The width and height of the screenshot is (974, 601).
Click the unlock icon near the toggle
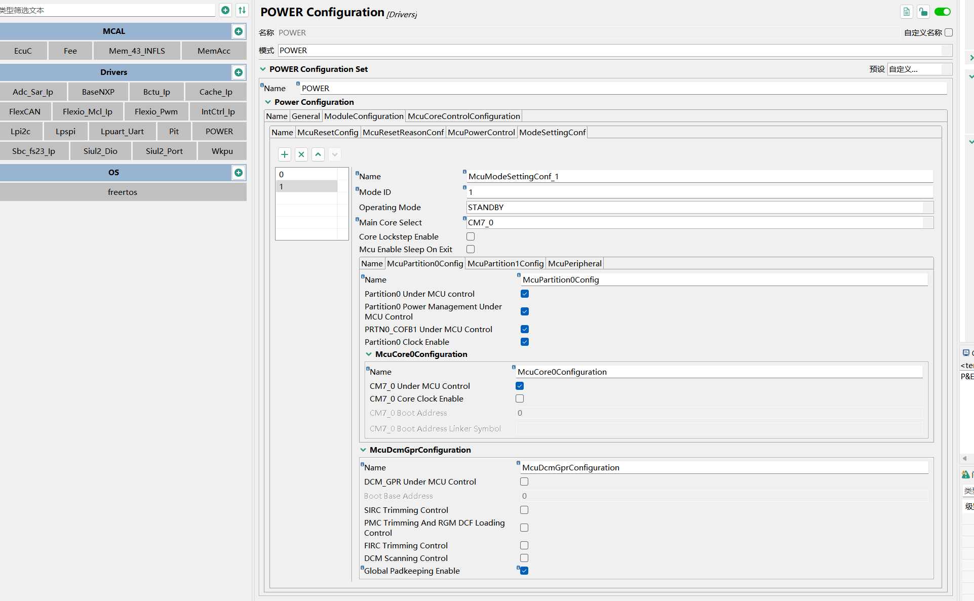pos(922,11)
